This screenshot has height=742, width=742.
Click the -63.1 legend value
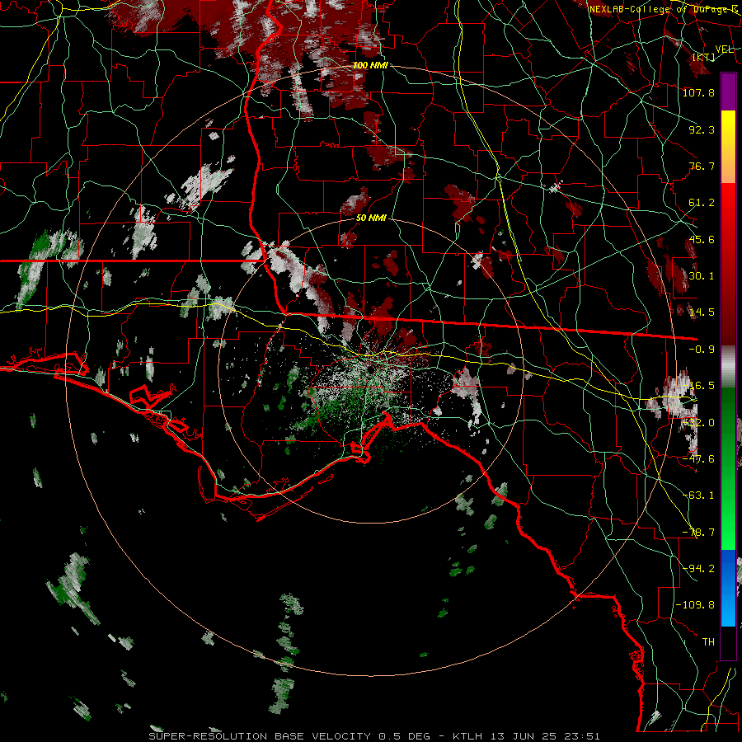pos(698,495)
